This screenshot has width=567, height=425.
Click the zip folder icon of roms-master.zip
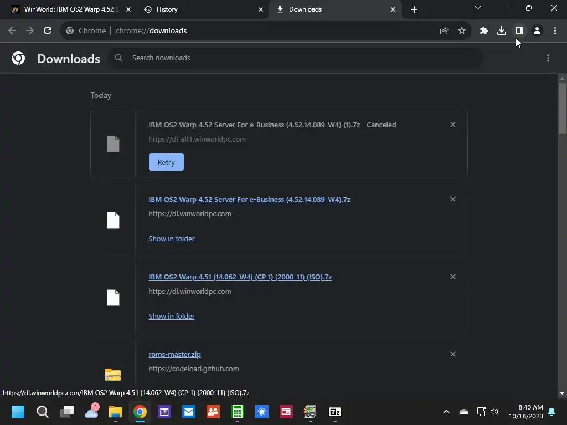point(113,375)
